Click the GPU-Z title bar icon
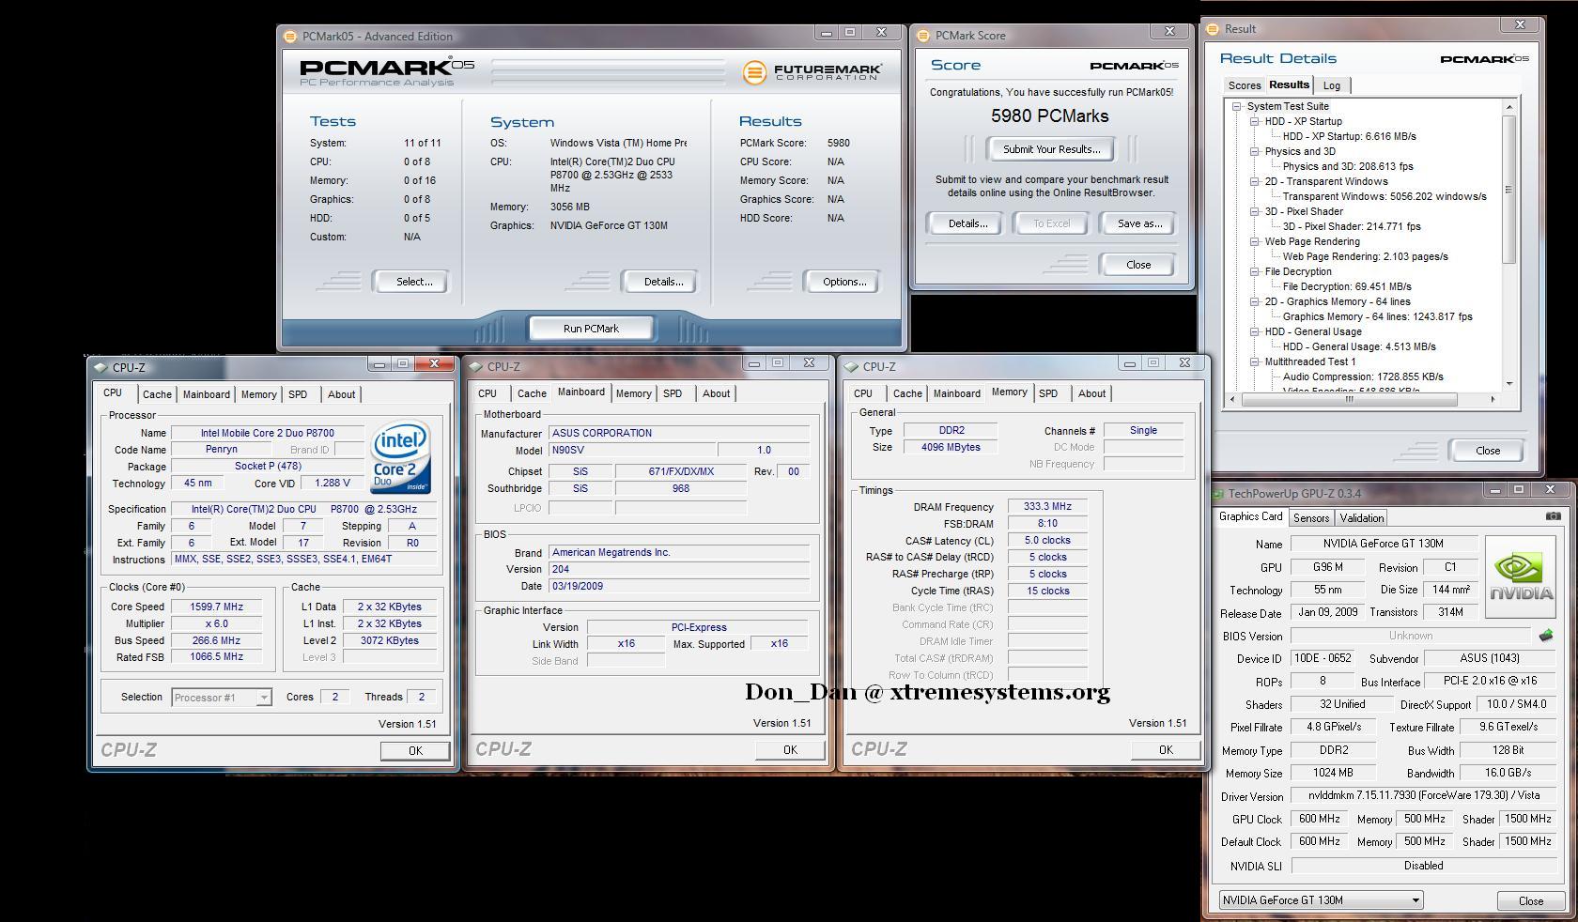The image size is (1578, 922). point(1218,494)
